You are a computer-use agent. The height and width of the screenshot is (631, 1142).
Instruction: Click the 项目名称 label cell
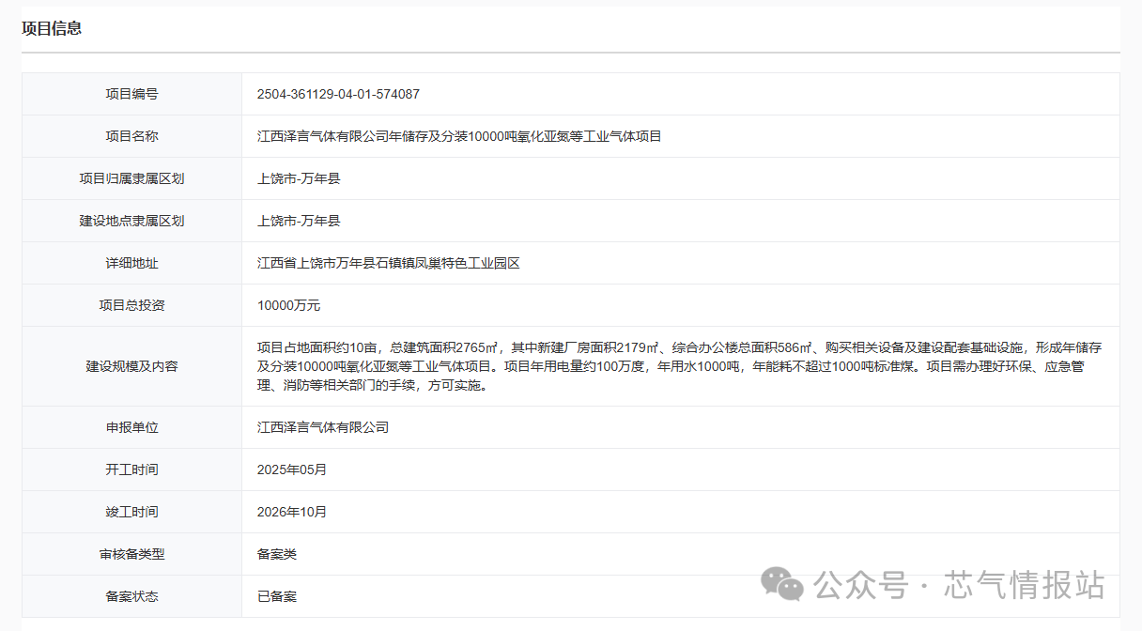131,136
